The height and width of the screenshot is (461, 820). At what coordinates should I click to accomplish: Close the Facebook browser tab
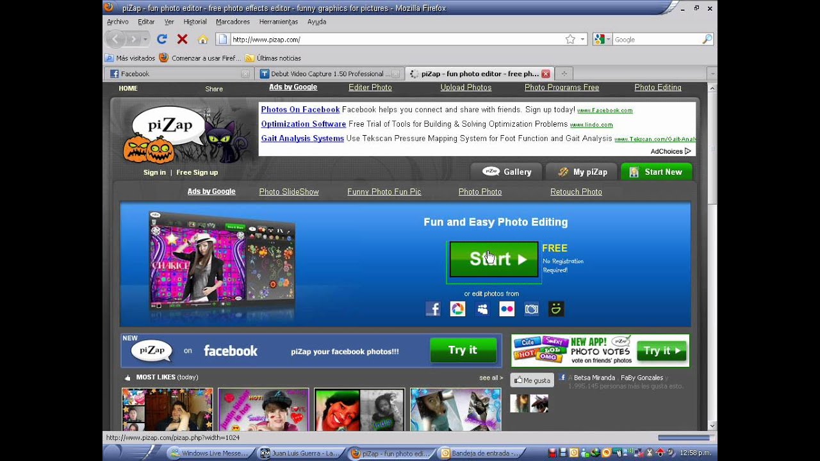pyautogui.click(x=245, y=74)
